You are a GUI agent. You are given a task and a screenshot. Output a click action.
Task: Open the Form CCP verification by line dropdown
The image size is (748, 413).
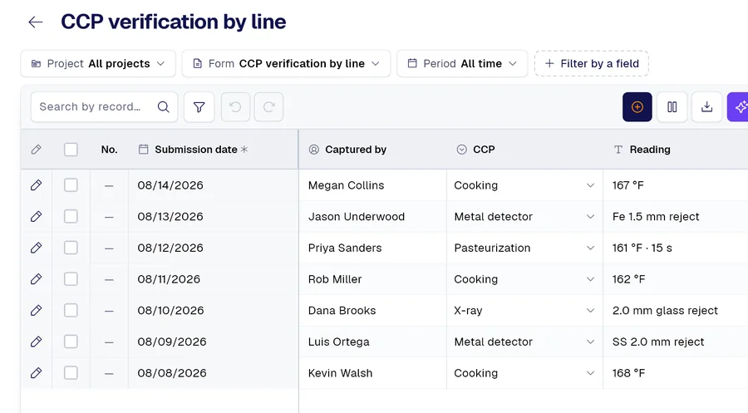click(x=286, y=63)
